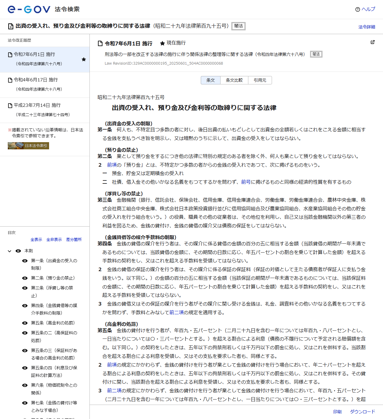
Task: Click 全表示 in the table of contents
Action: (x=36, y=240)
